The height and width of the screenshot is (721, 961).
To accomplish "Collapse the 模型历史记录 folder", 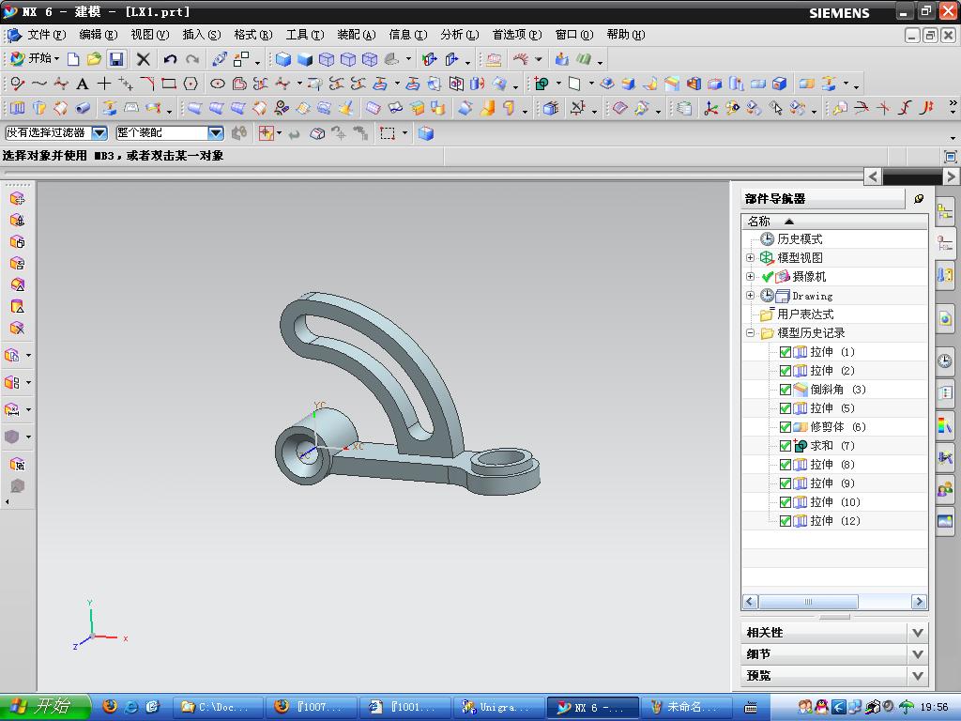I will [750, 333].
